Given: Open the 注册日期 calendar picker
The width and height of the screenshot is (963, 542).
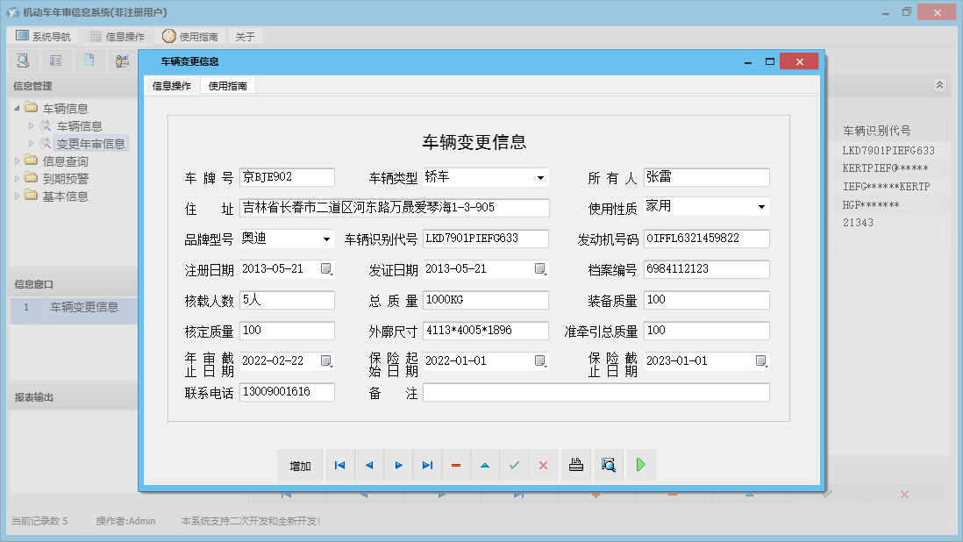Looking at the screenshot, I should (x=326, y=269).
